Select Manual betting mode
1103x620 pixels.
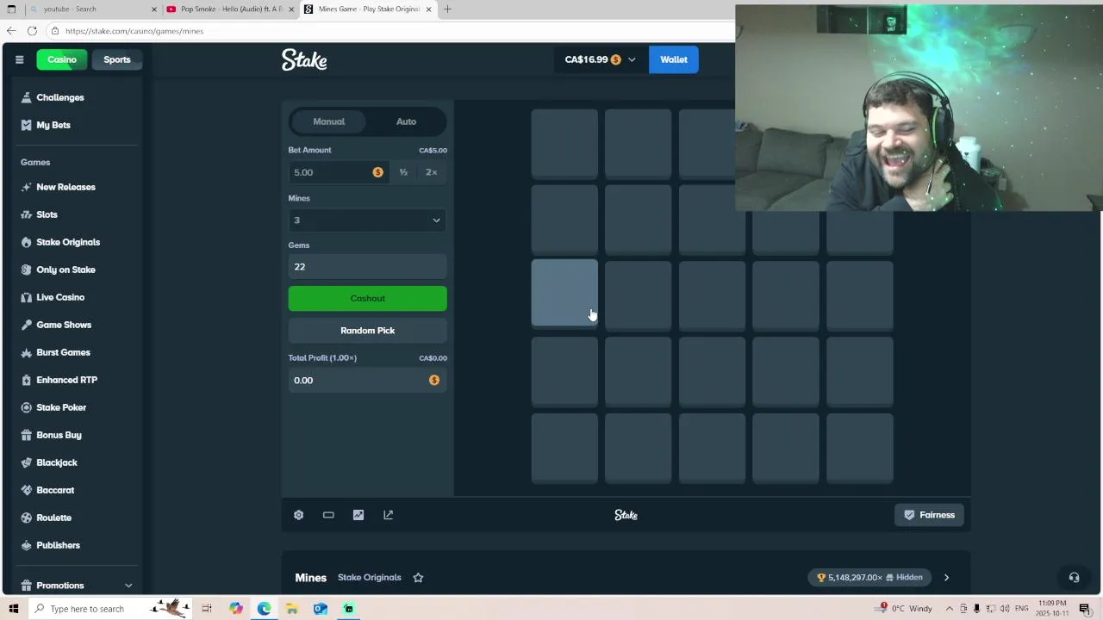click(x=328, y=121)
